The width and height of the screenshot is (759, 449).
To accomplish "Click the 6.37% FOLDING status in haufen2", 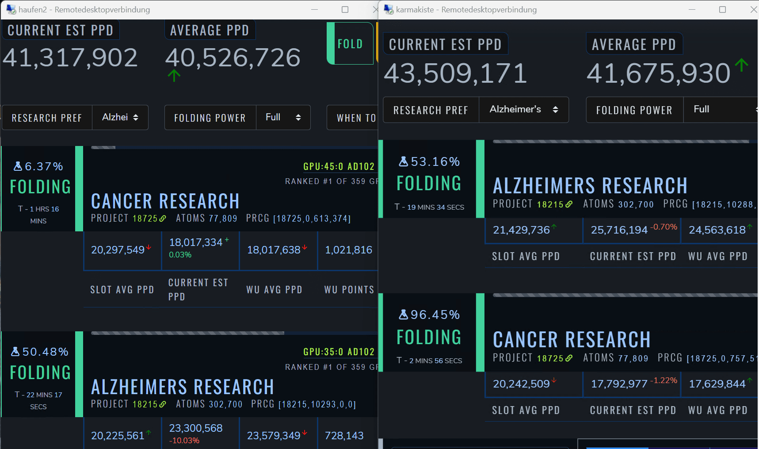I will pyautogui.click(x=40, y=179).
